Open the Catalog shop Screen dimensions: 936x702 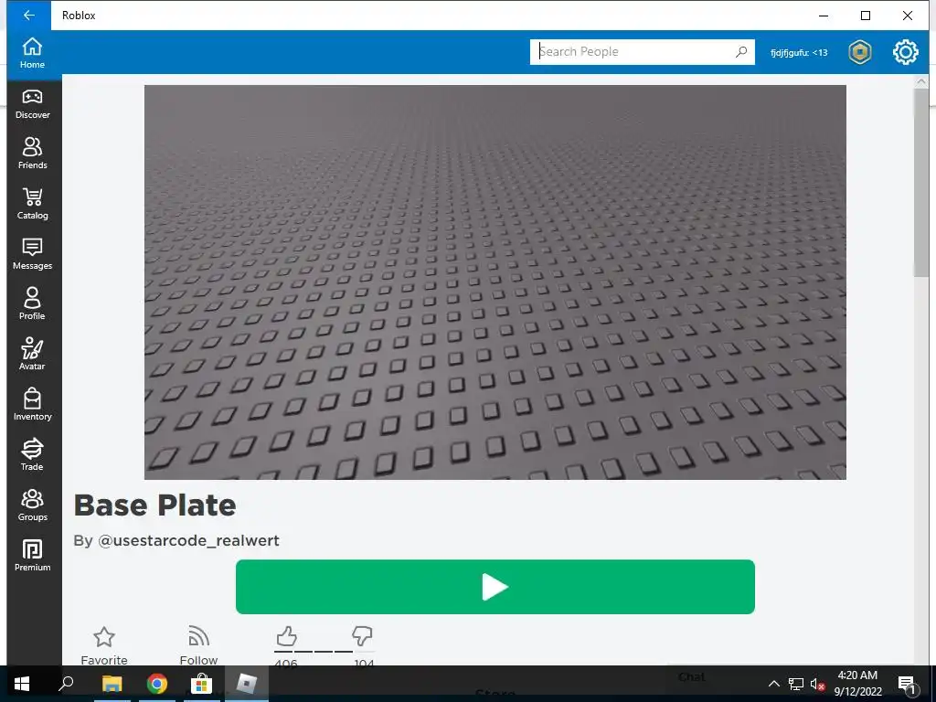(32, 204)
